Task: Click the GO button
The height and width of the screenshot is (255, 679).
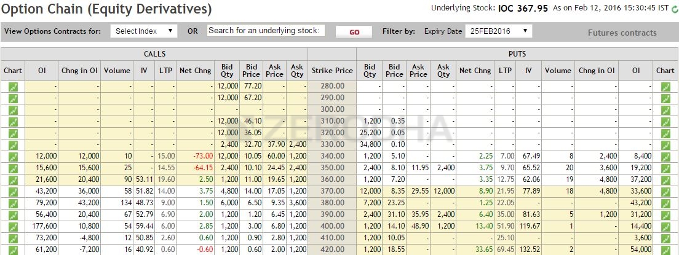Action: tap(354, 32)
